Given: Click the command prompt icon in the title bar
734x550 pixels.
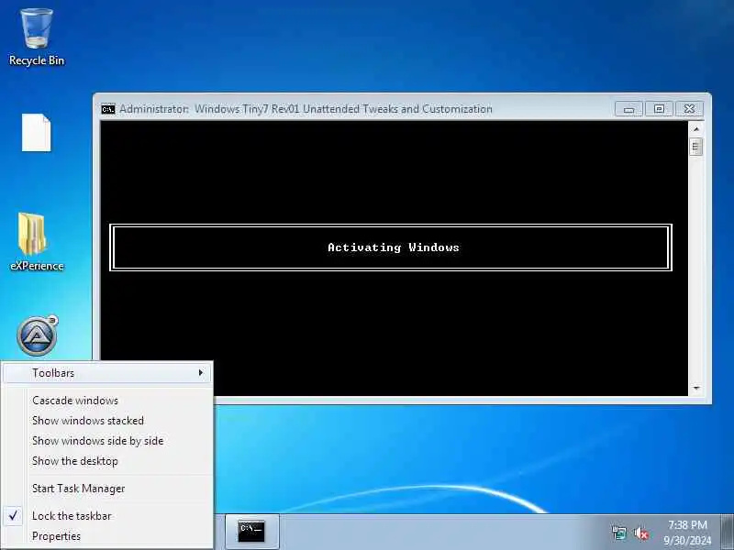Looking at the screenshot, I should pos(107,109).
